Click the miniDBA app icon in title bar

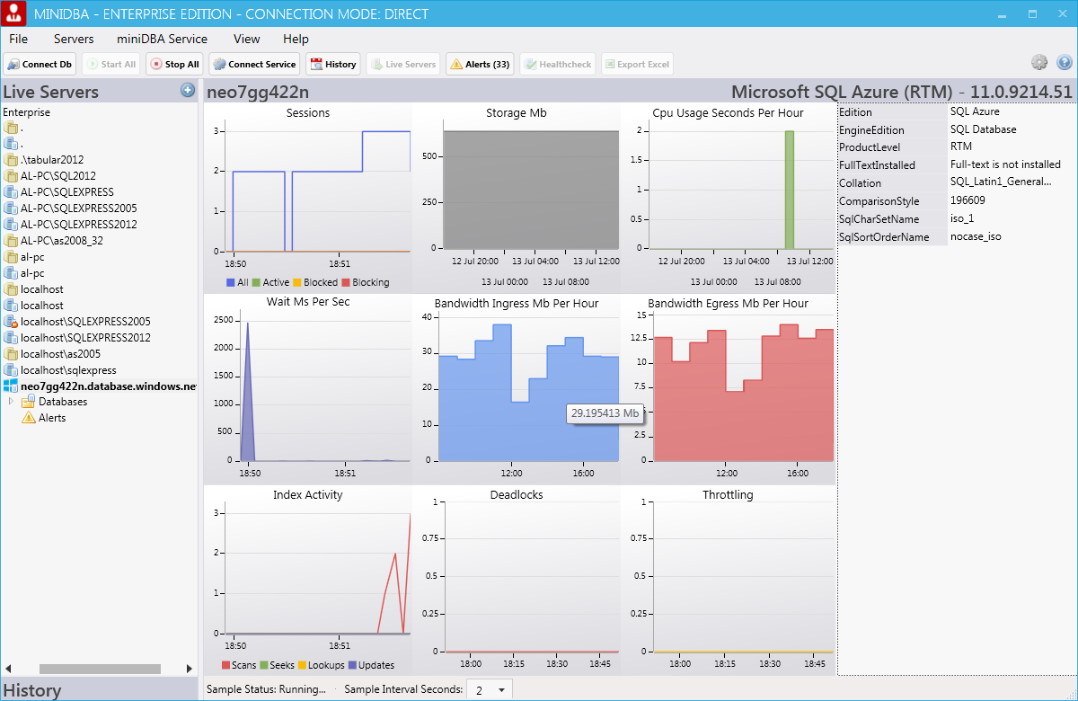tap(15, 14)
